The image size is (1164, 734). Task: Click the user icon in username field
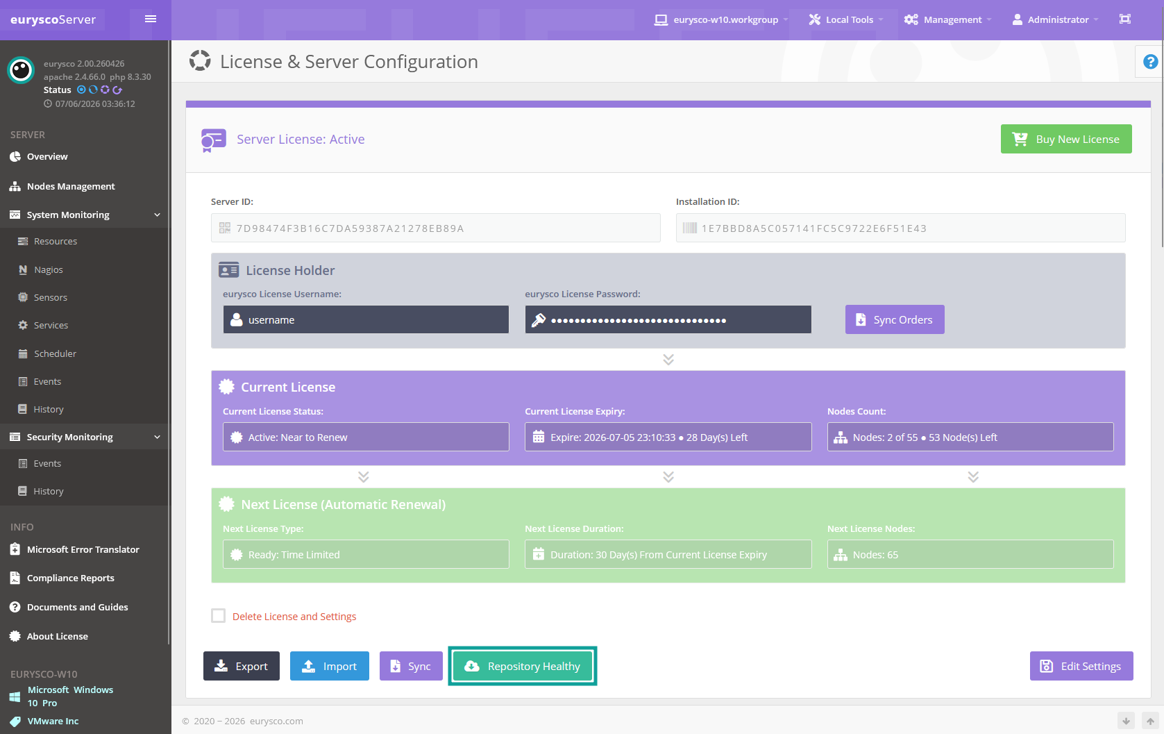(x=236, y=319)
